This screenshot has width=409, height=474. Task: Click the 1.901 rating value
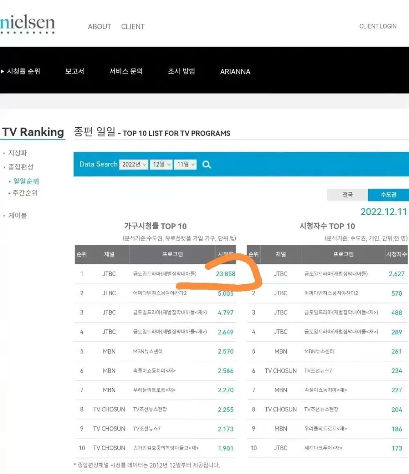point(225,448)
